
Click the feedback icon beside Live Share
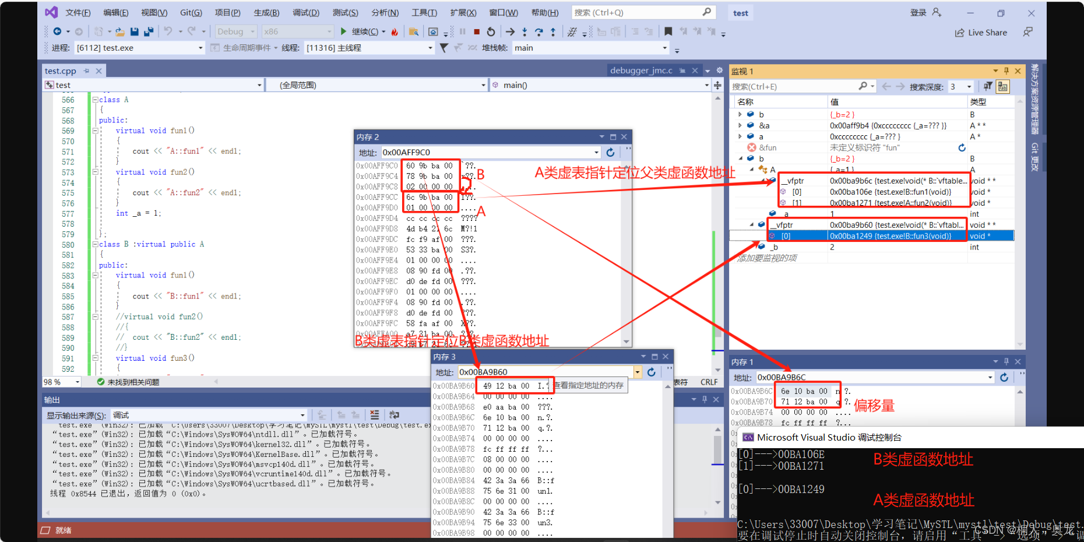tap(1028, 32)
